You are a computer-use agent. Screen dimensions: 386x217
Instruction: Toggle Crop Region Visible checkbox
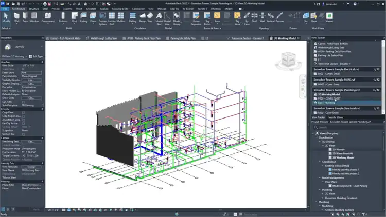click(x=23, y=116)
